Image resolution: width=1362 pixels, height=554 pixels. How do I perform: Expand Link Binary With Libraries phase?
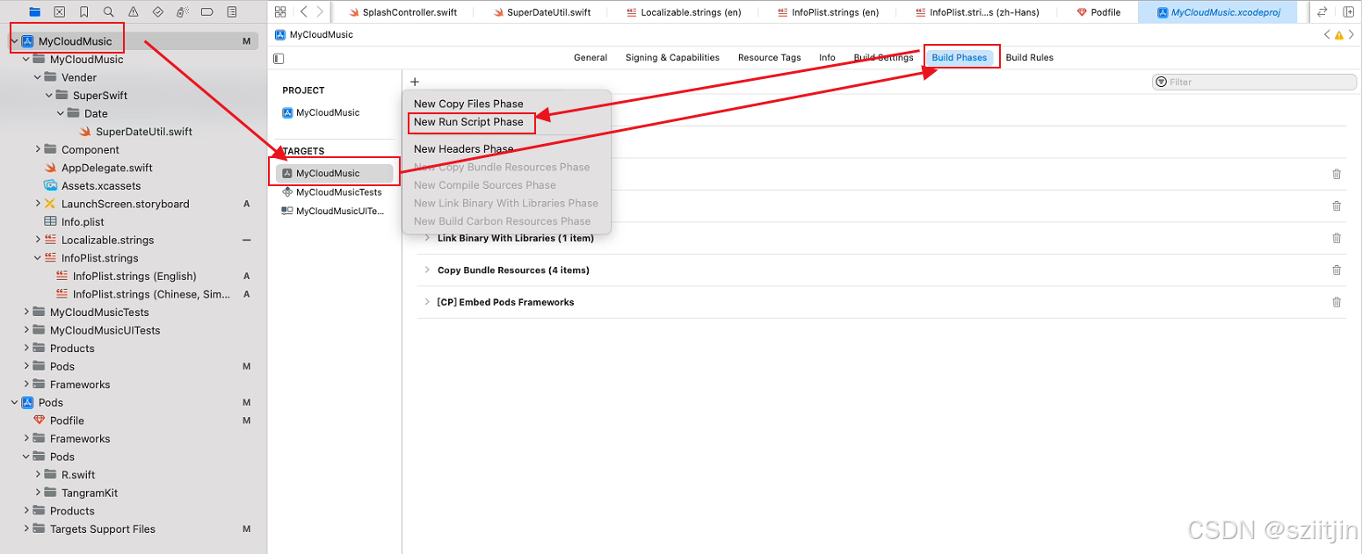(x=427, y=238)
